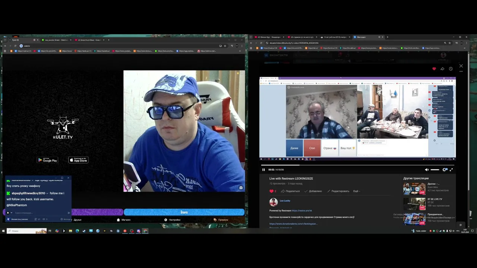
Task: Mute the VK video volume icon
Action: pyautogui.click(x=427, y=170)
